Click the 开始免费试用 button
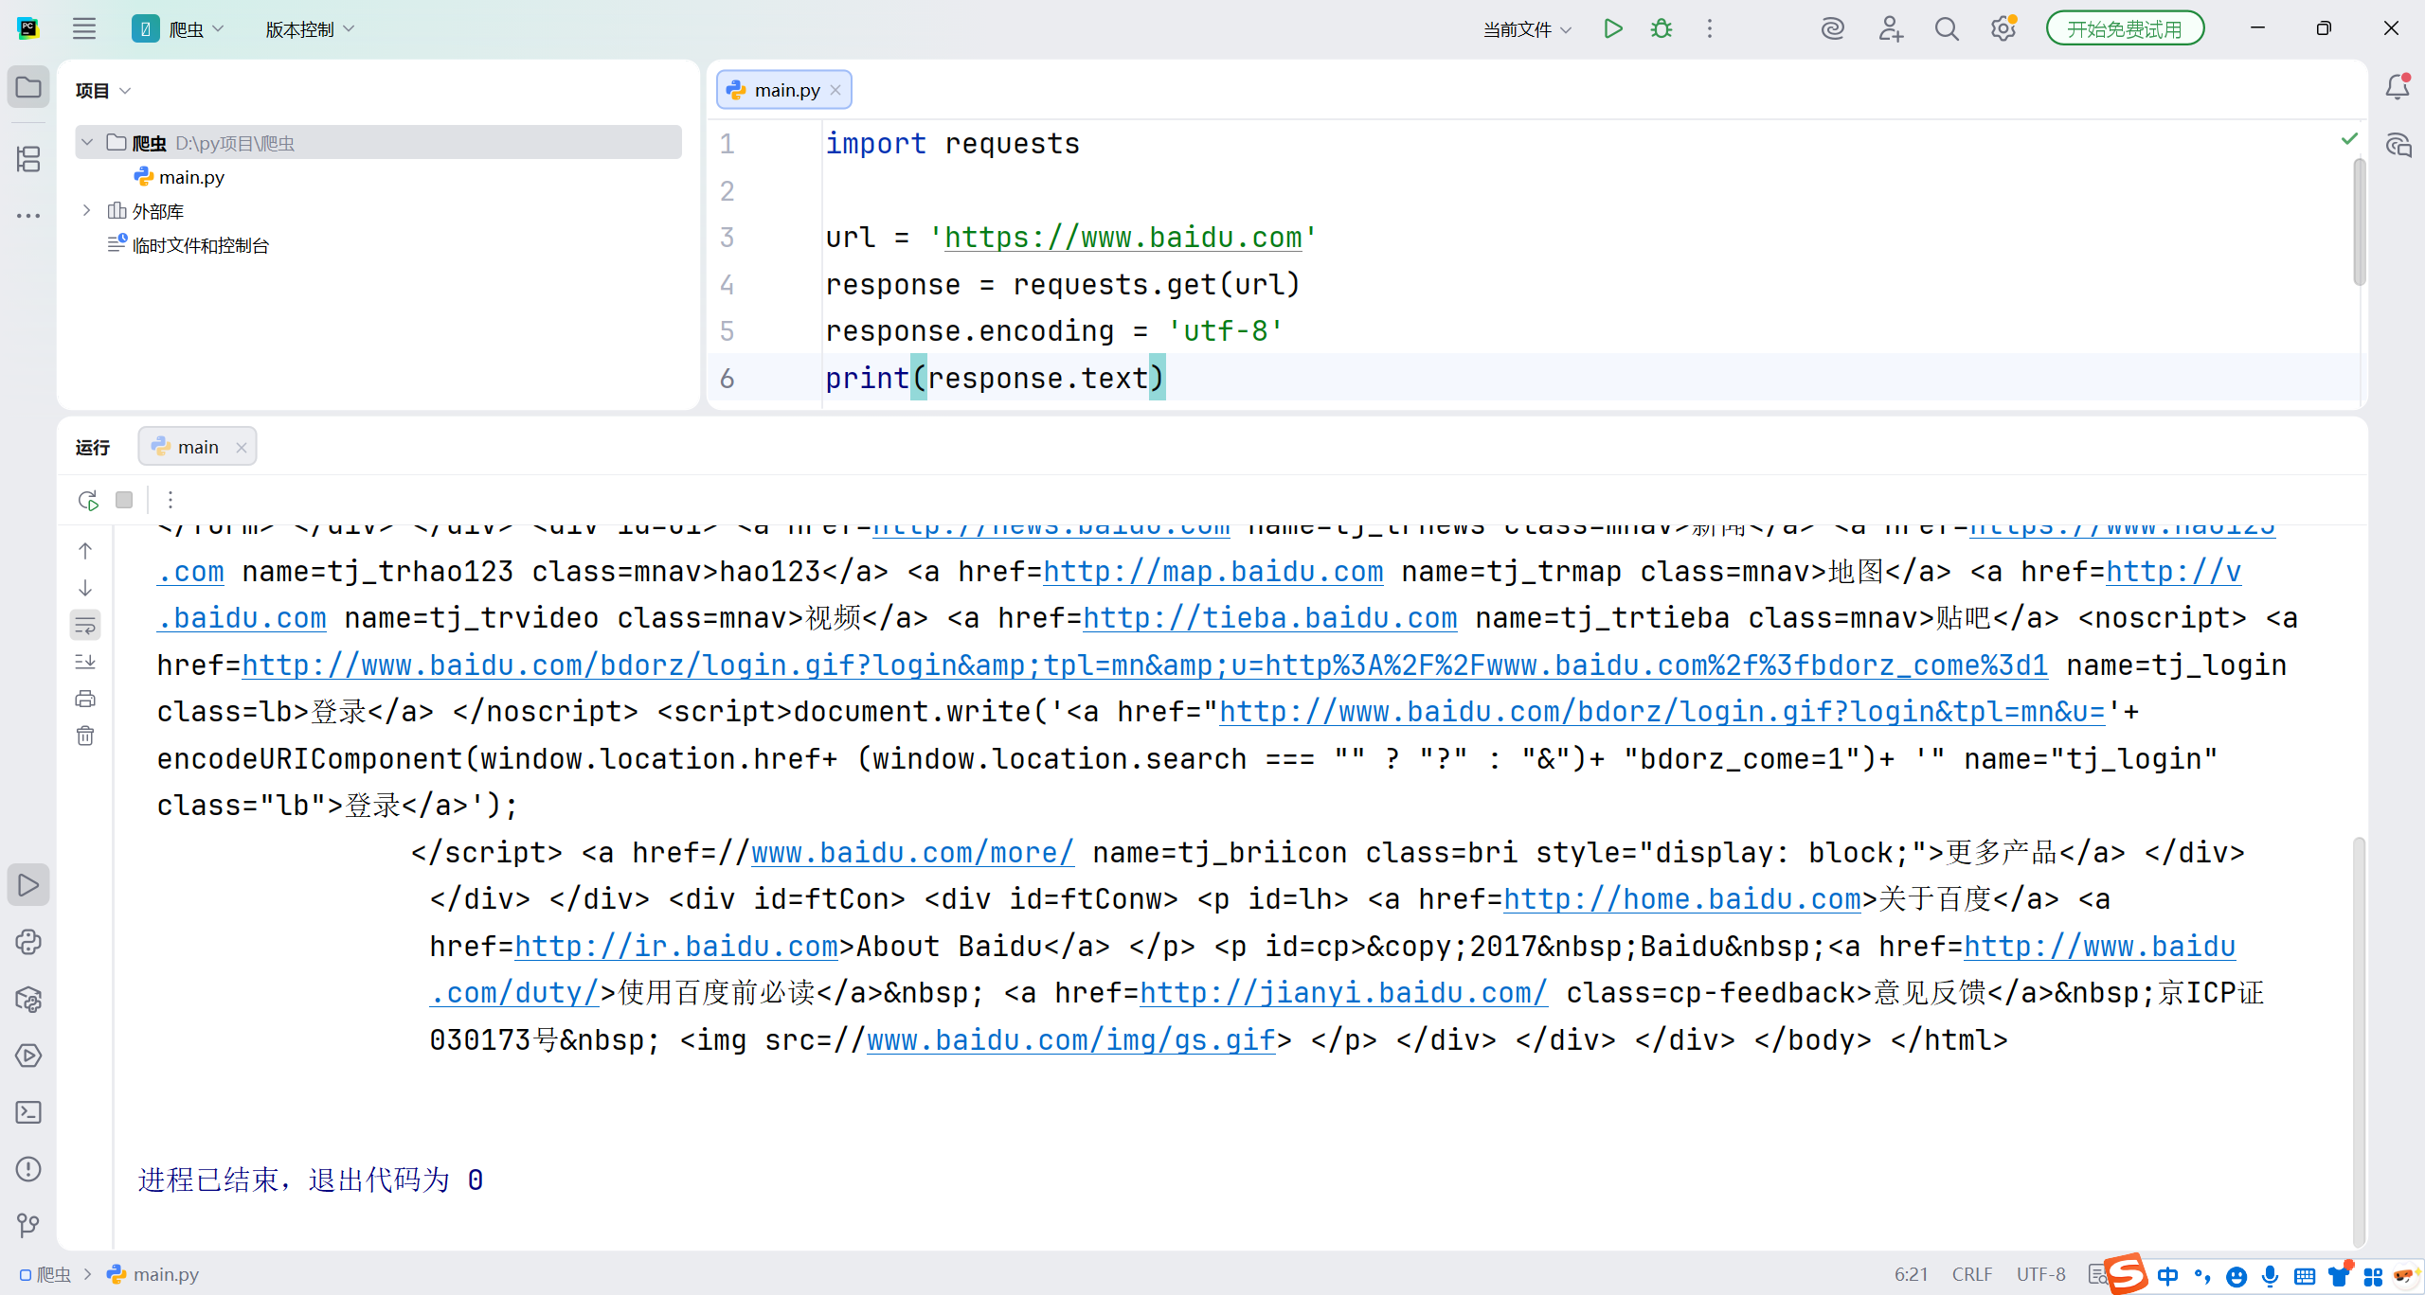This screenshot has height=1295, width=2425. tap(2124, 29)
